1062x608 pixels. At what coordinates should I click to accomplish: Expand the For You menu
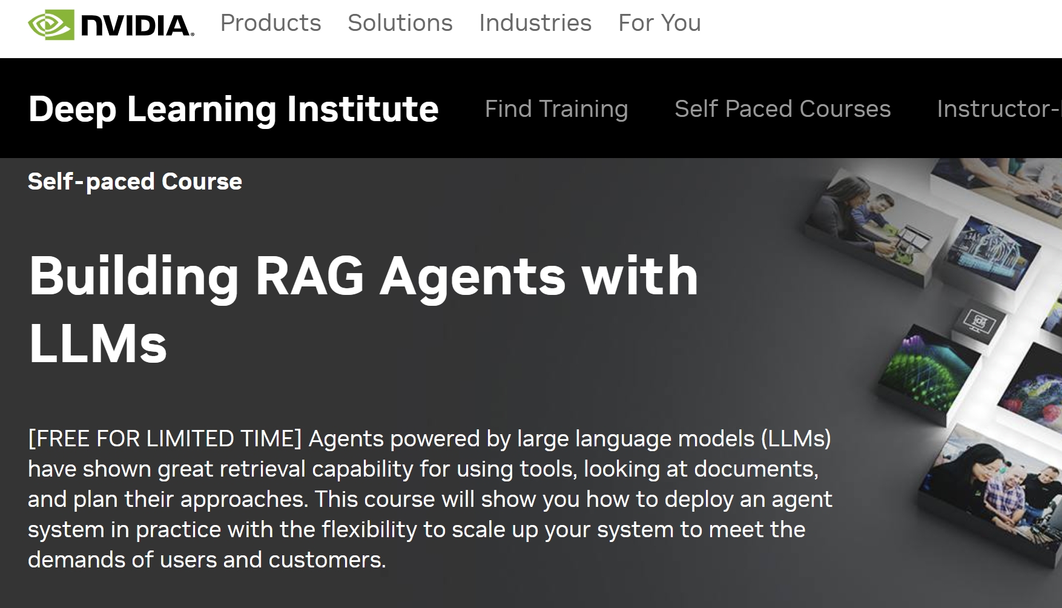(x=659, y=23)
